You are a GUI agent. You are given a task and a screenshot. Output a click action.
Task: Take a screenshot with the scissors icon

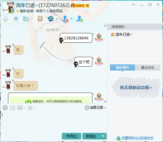[30, 108]
